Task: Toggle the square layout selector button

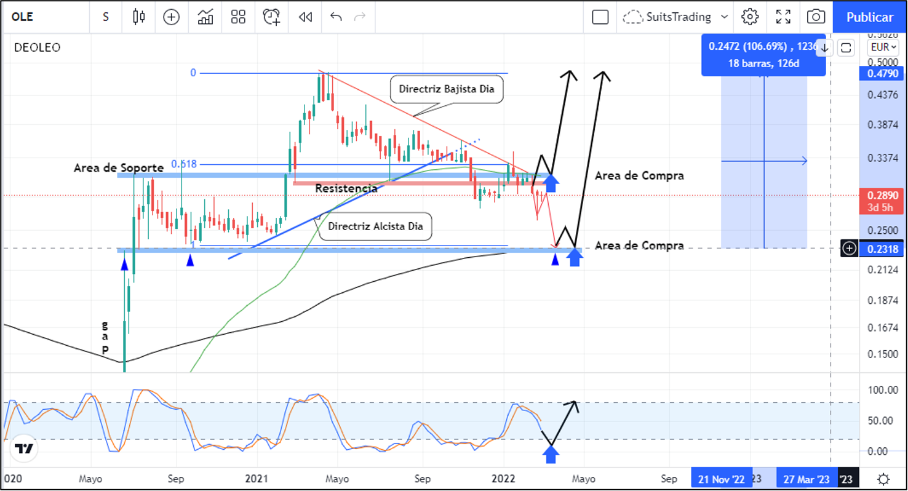Action: 600,17
